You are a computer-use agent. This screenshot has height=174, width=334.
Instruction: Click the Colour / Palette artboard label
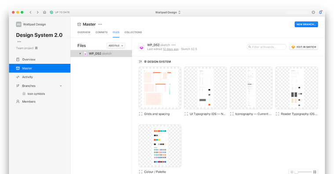[155, 172]
